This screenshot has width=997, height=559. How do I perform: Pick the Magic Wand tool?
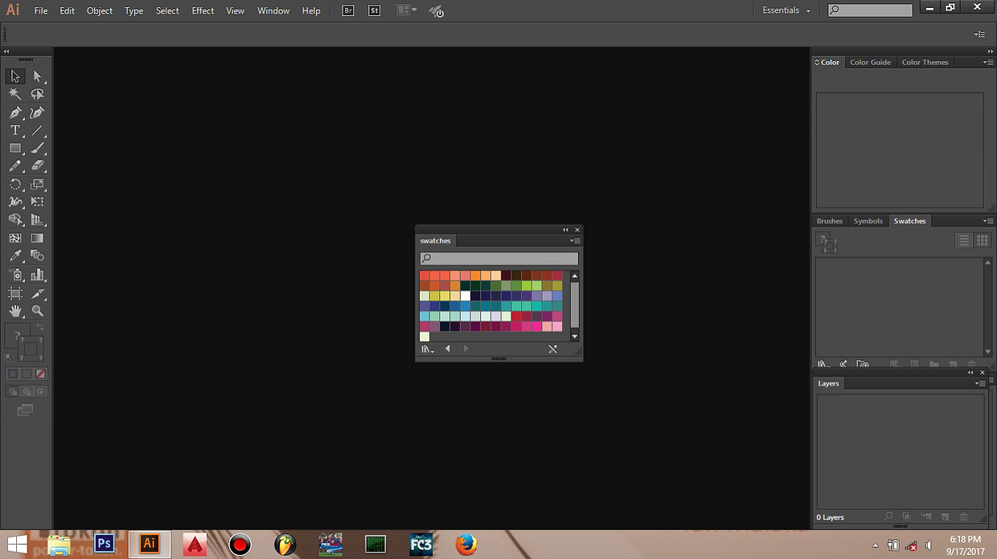[15, 95]
